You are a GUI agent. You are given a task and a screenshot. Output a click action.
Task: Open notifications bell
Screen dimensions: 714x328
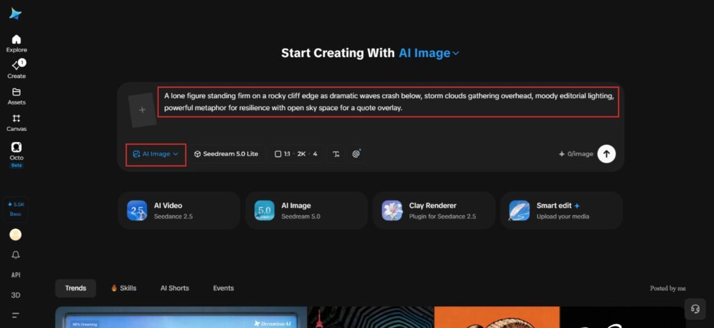pyautogui.click(x=15, y=255)
